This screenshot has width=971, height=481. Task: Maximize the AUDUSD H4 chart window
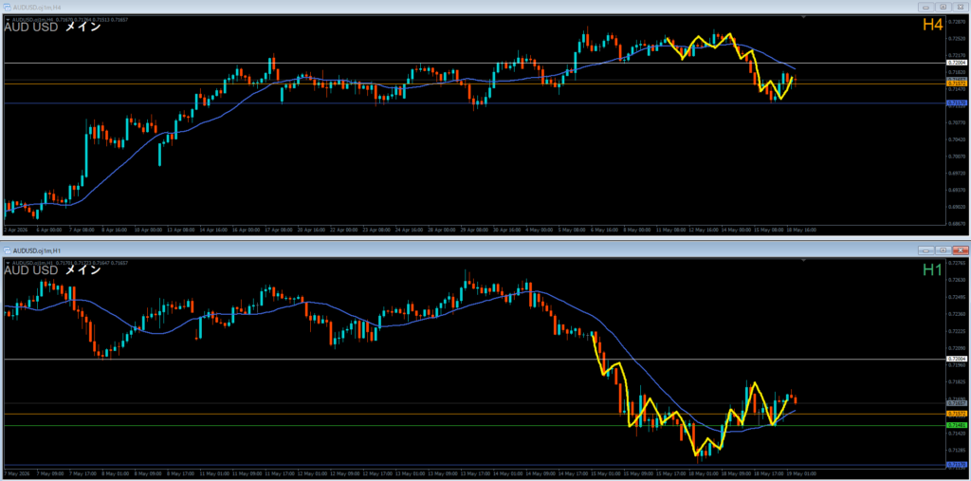(x=944, y=7)
